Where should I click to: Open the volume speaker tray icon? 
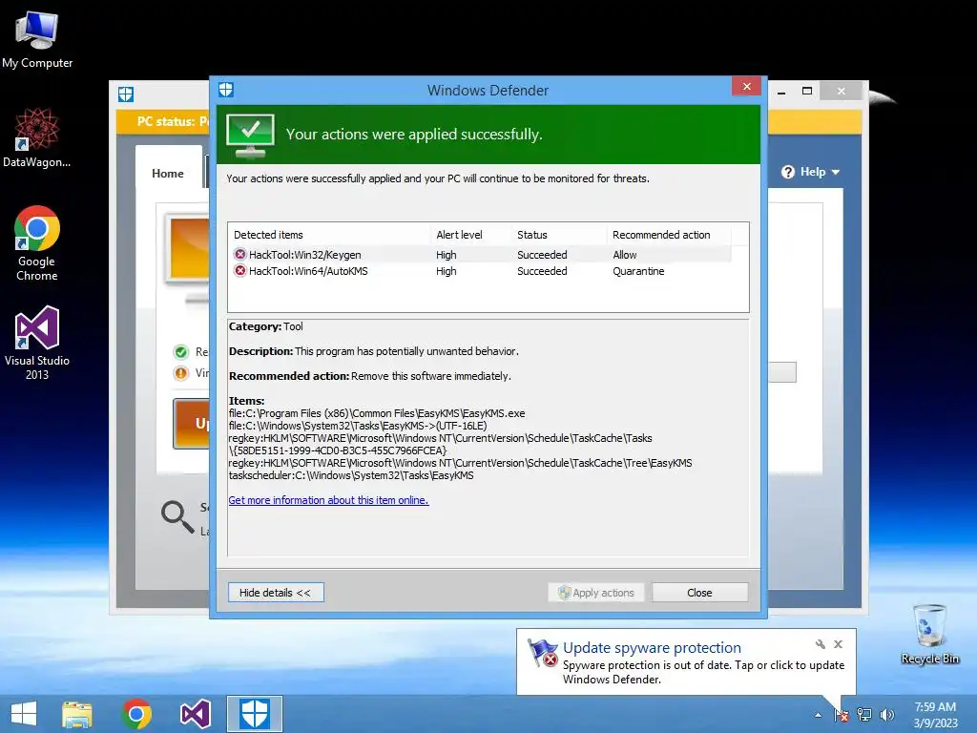coord(886,715)
